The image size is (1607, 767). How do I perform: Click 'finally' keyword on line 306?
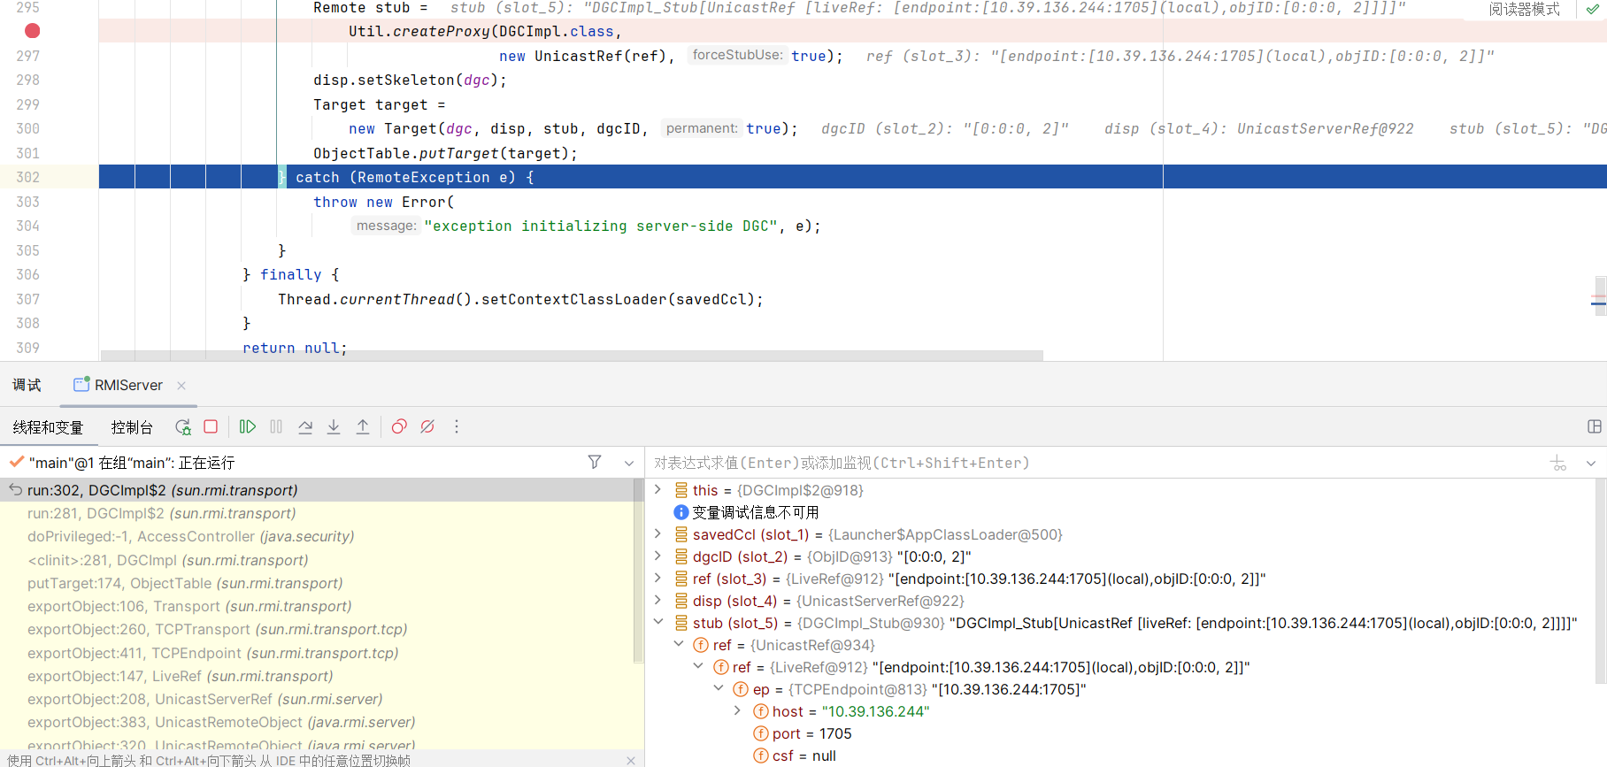click(x=290, y=274)
